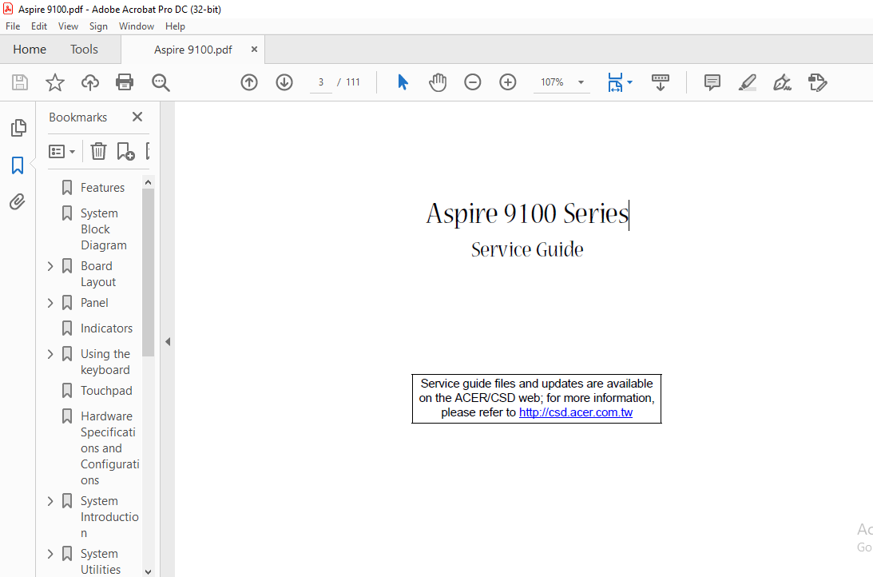Click the Aspire 9100 Series title text
This screenshot has height=577, width=873.
click(527, 214)
